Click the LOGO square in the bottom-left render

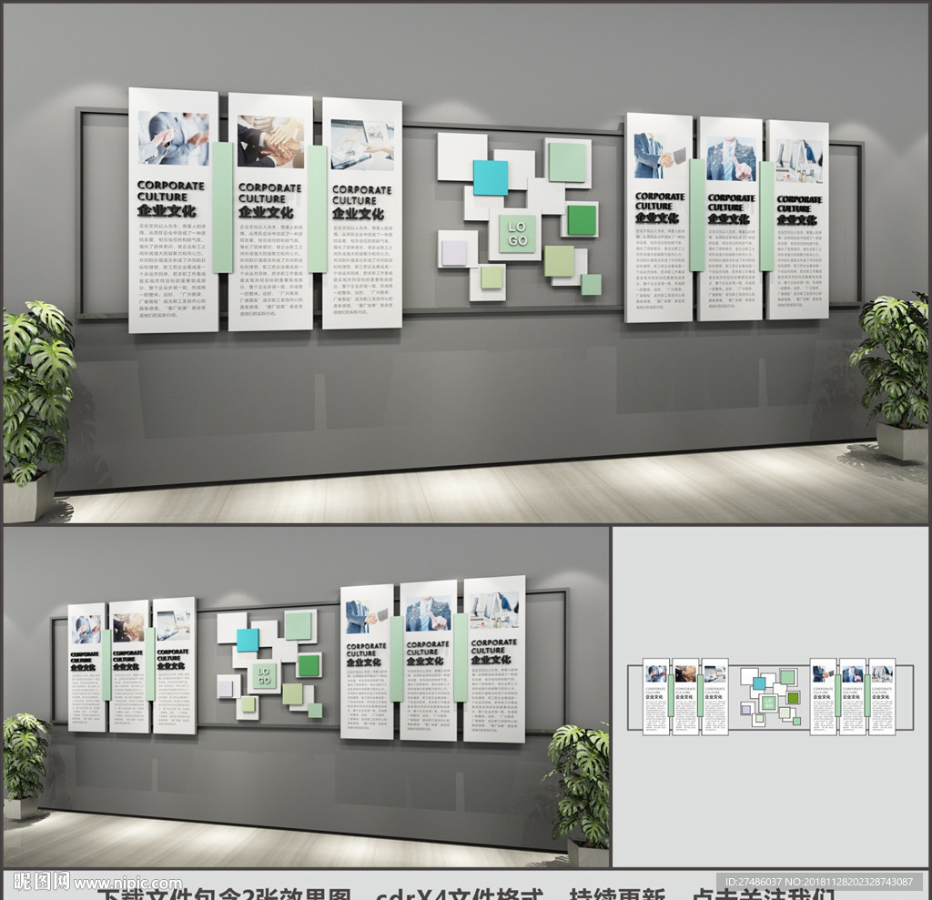coord(263,676)
